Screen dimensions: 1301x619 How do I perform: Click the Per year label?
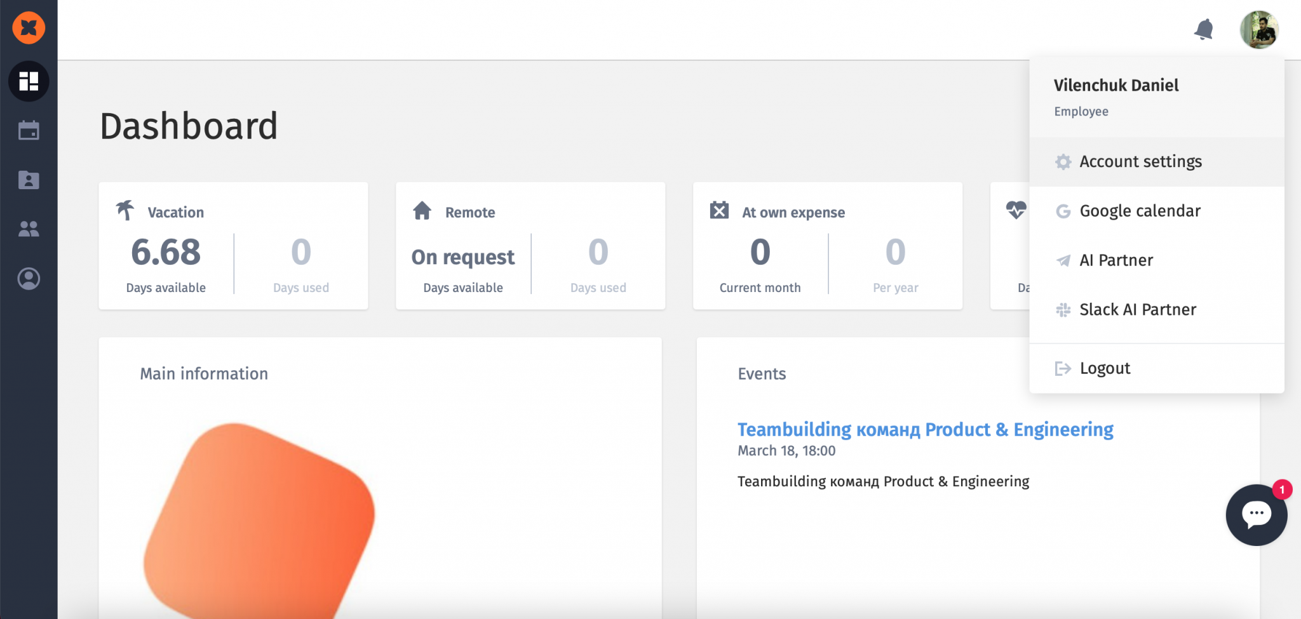(896, 288)
